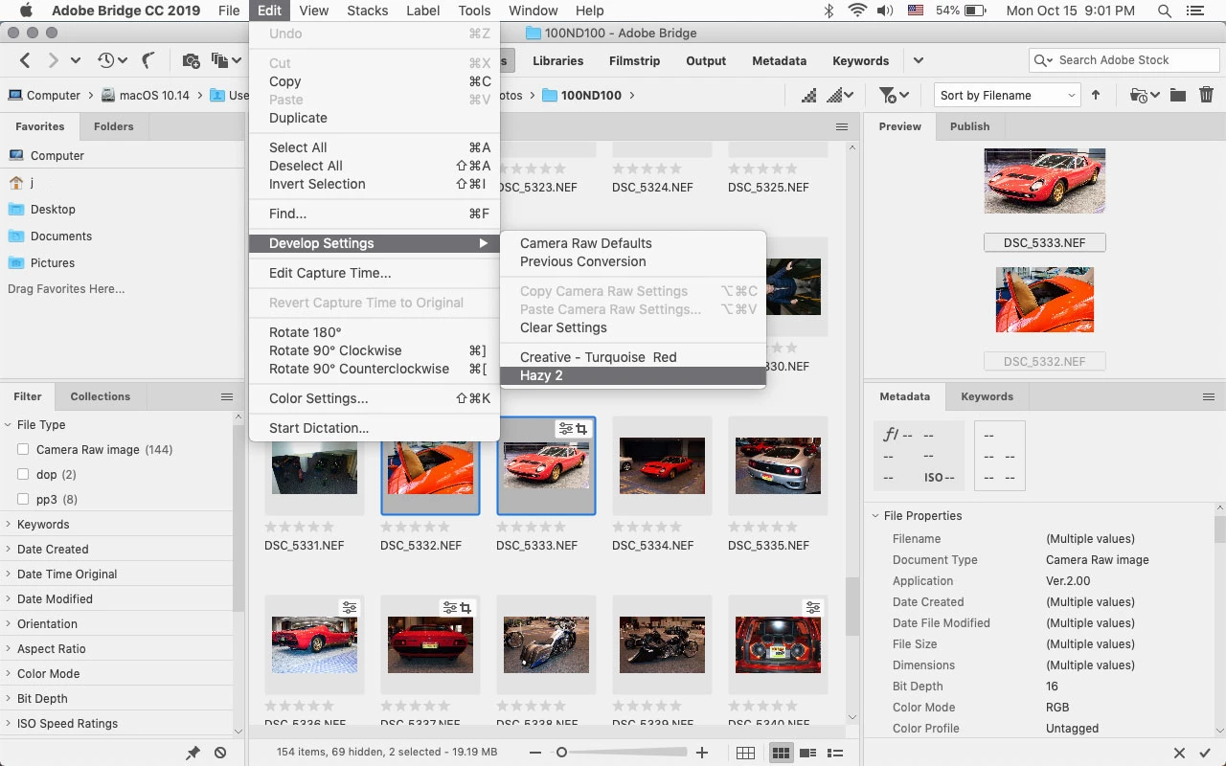Screen dimensions: 1226x766
Task: Click the boomerang return-to-app icon
Action: pos(148,60)
